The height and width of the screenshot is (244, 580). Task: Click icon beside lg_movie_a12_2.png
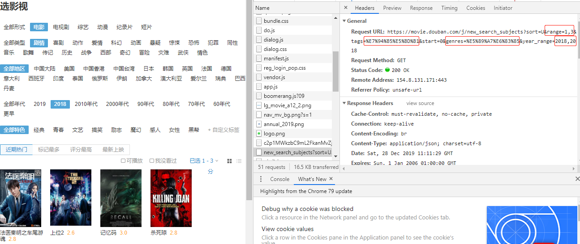click(x=259, y=105)
